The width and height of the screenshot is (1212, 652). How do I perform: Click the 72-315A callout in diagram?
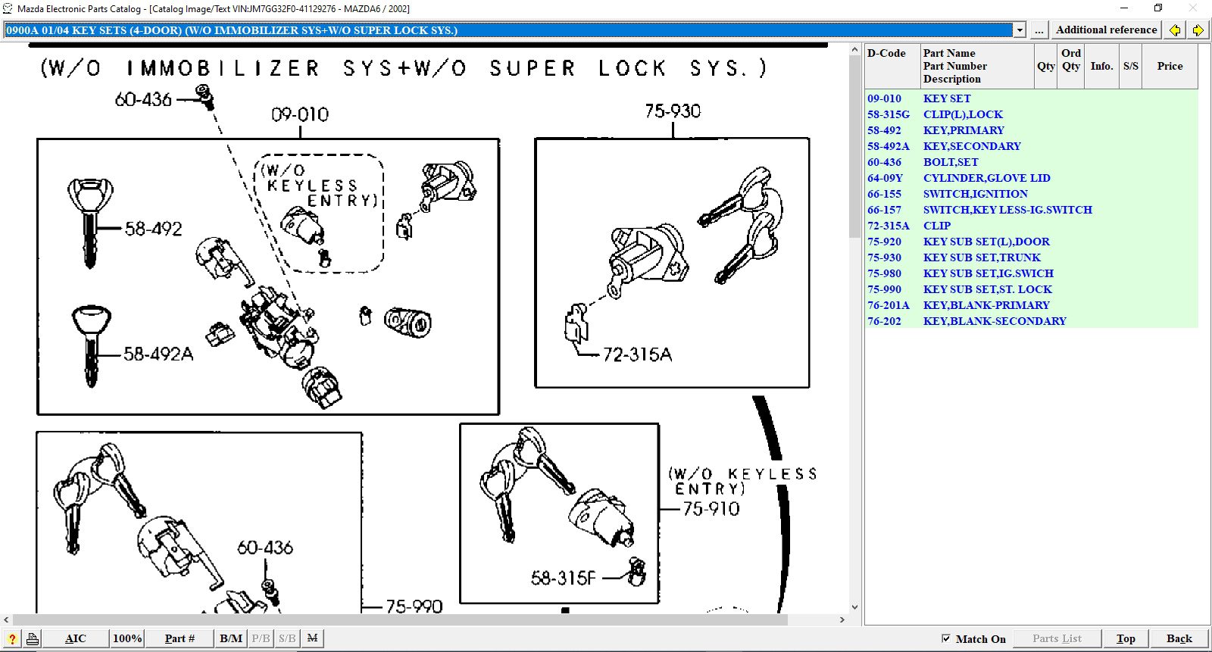[x=637, y=354]
